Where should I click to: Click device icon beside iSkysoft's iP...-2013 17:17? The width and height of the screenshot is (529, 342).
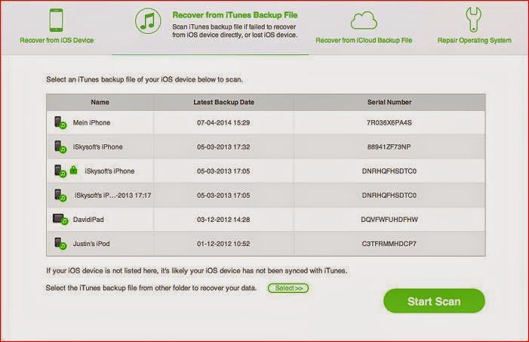click(60, 195)
